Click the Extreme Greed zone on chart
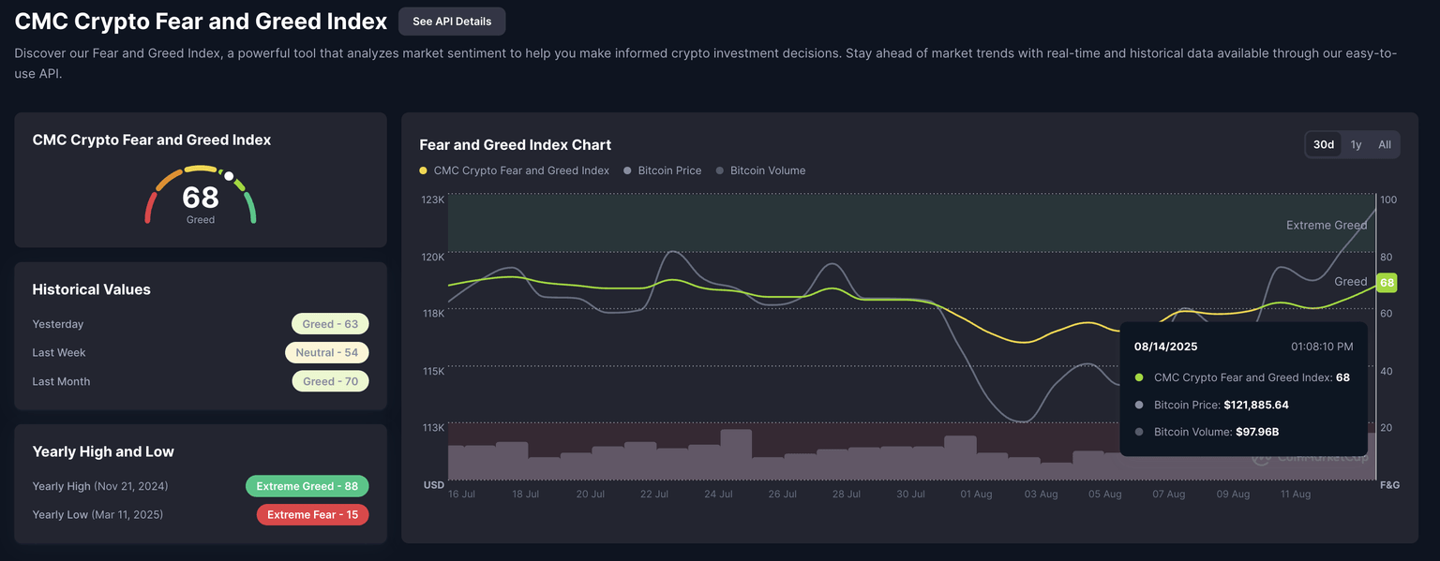This screenshot has height=561, width=1440. click(844, 223)
